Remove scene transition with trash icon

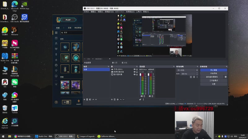point(194,77)
